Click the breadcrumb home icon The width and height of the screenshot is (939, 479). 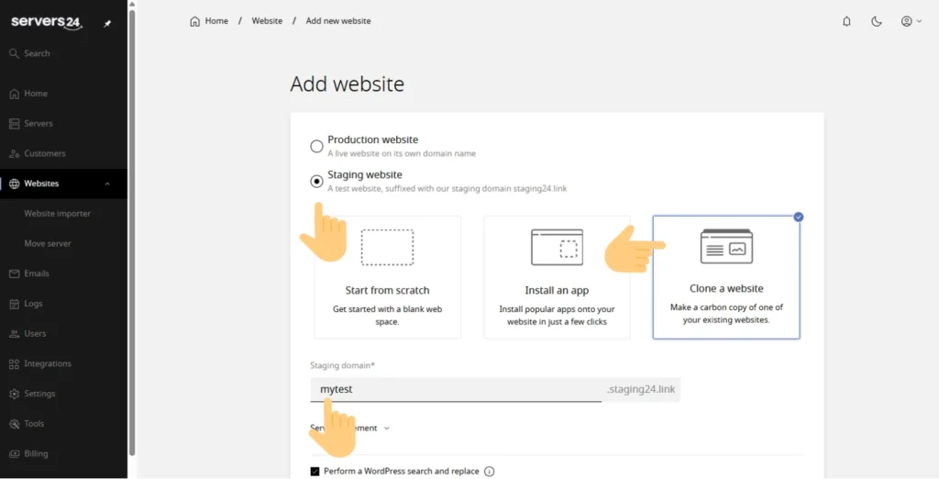(x=194, y=21)
